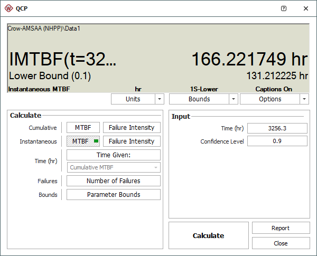Open the Units dropdown arrow
The image size is (317, 256).
pyautogui.click(x=160, y=99)
